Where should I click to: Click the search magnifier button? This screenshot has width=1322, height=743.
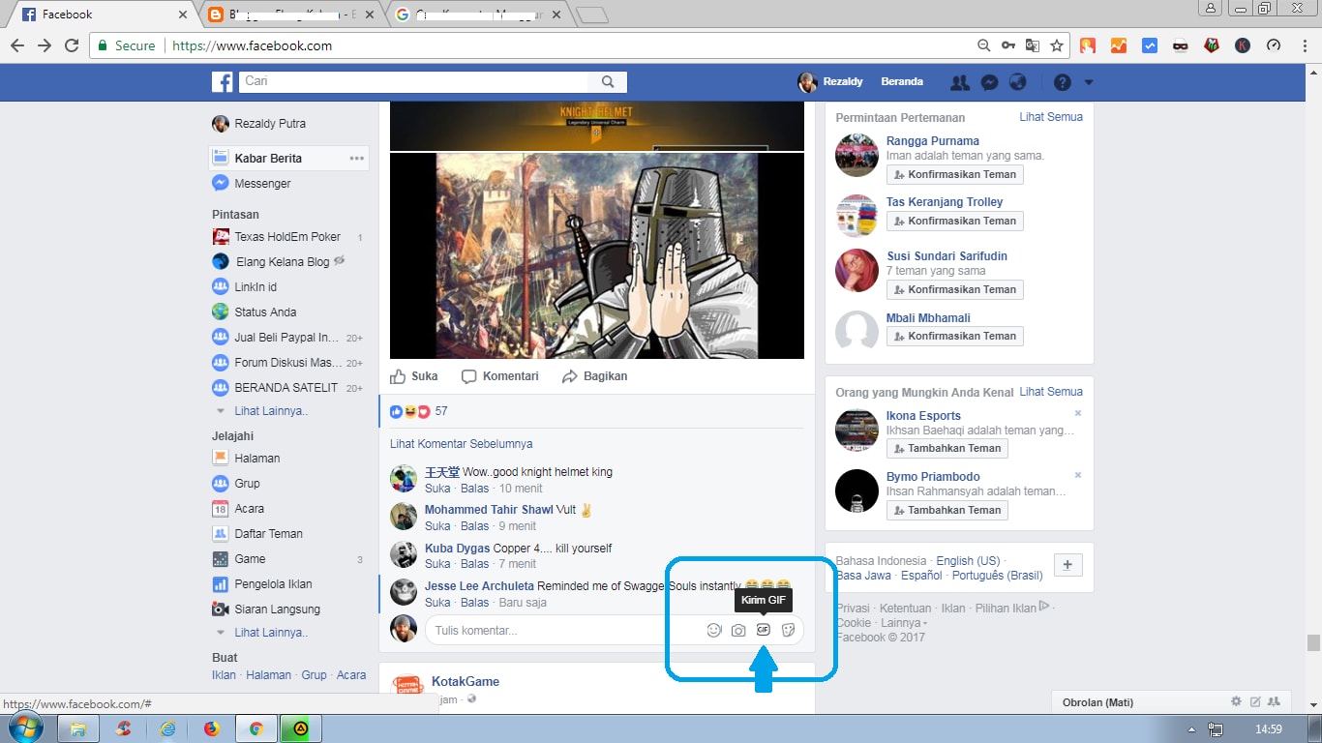click(608, 82)
